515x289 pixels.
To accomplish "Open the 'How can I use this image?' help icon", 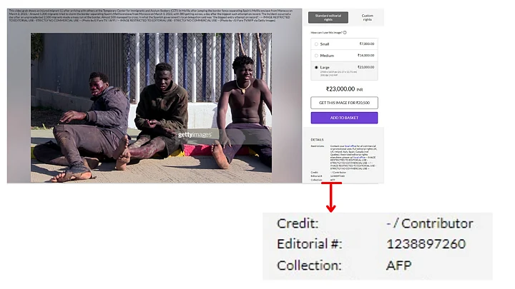I will tap(345, 32).
